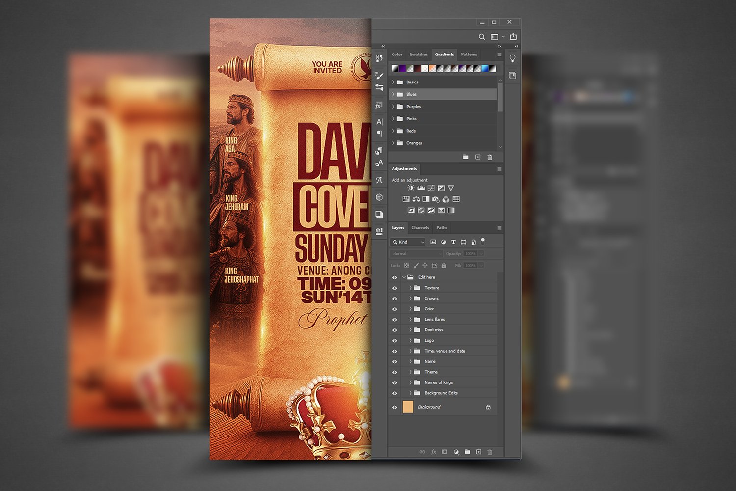
Task: Toggle layer filtering on/off switch
Action: [x=483, y=241]
